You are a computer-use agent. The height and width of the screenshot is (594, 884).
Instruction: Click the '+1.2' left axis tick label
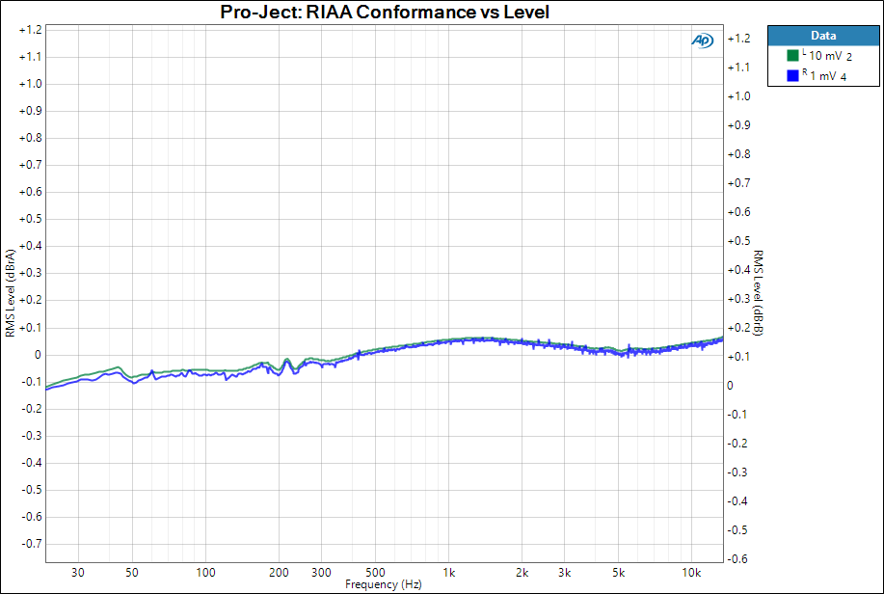[31, 30]
